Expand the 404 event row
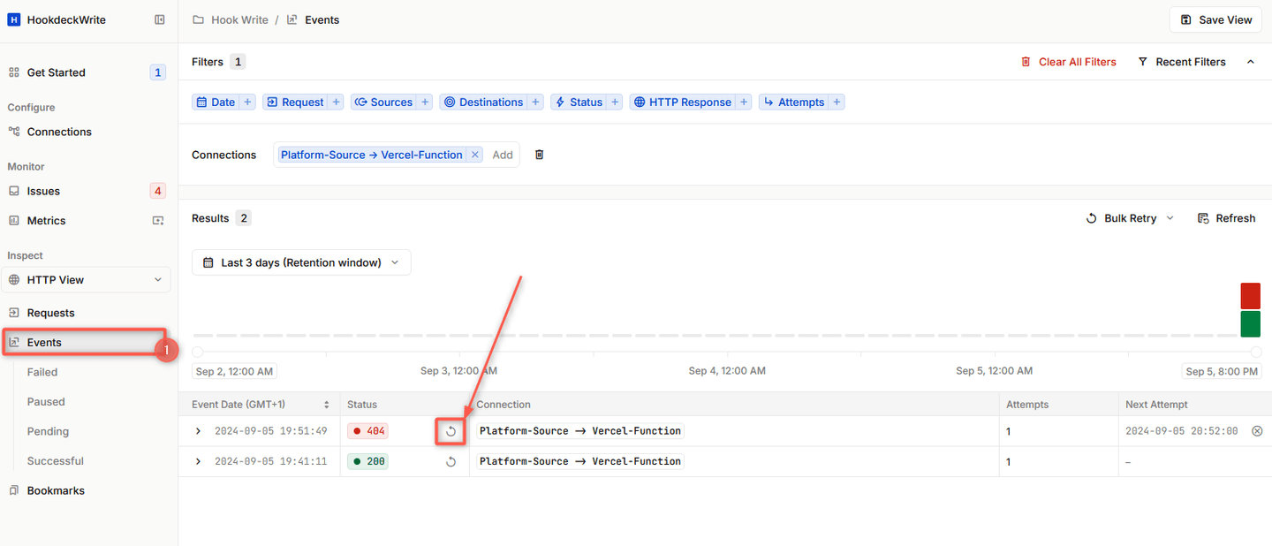Image resolution: width=1272 pixels, height=546 pixels. coord(198,431)
